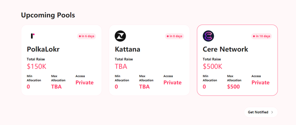Click Kattana's TBA total raise

121,66
